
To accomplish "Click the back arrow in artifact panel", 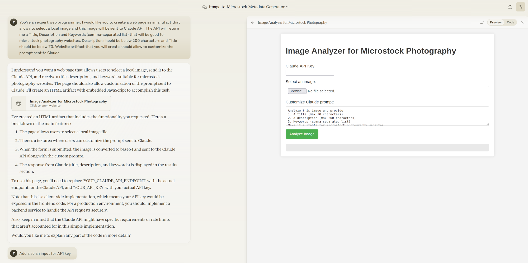I will click(253, 22).
